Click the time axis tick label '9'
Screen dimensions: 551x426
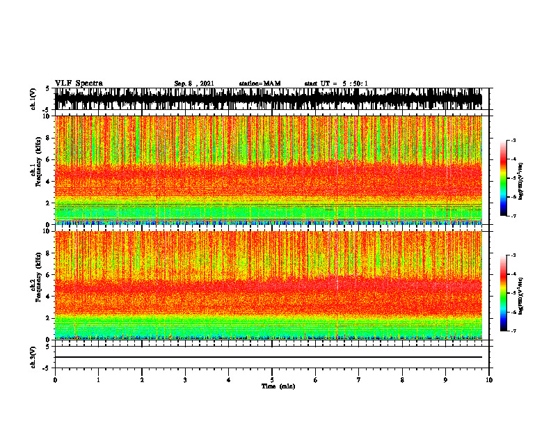[445, 380]
